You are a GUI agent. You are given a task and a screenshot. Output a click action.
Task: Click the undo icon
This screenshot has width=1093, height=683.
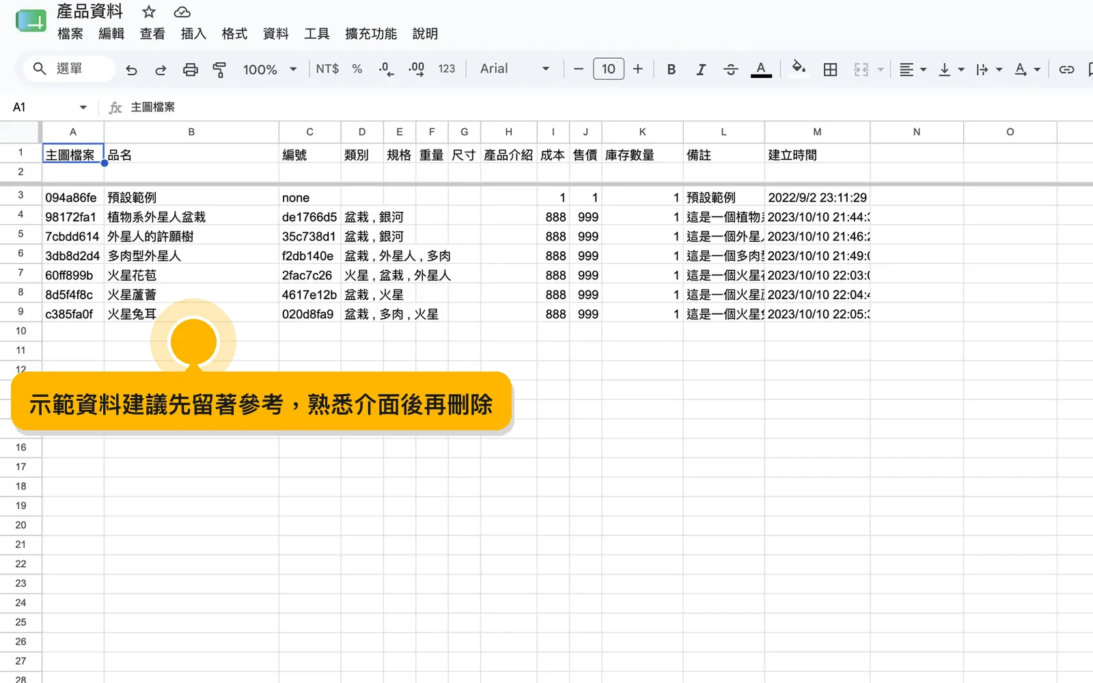[x=131, y=70]
